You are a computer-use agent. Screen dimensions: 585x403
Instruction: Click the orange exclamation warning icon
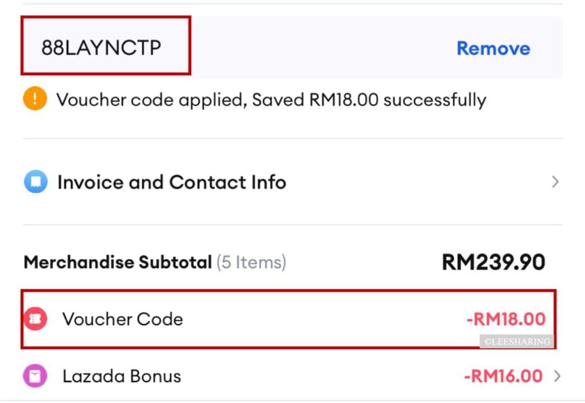click(35, 98)
